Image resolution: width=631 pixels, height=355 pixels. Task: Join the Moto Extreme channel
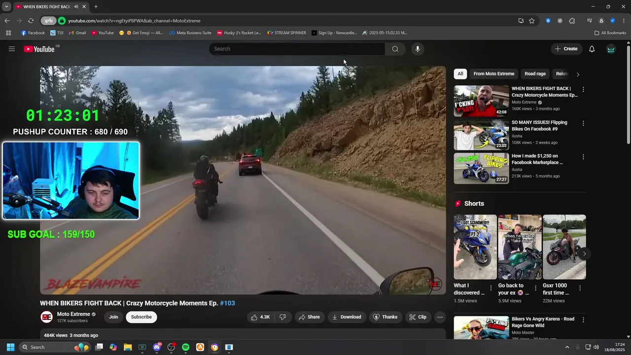coord(113,317)
